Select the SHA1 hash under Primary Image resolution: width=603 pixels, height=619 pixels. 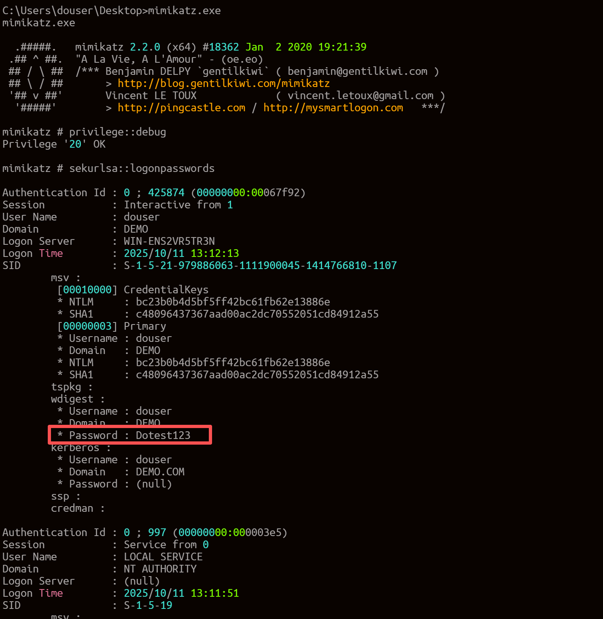(x=257, y=375)
